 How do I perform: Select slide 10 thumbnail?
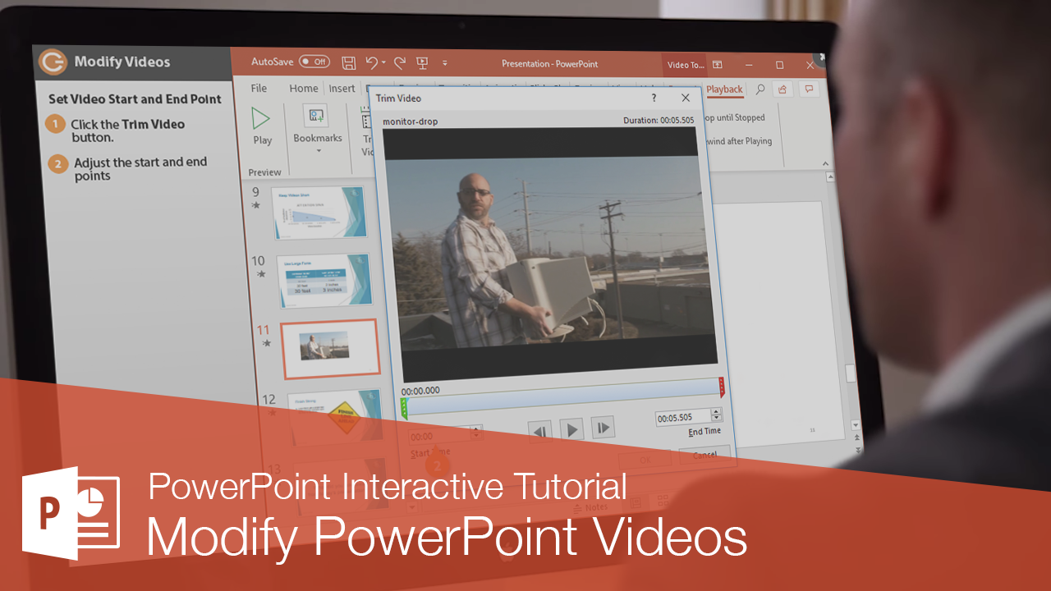pyautogui.click(x=325, y=280)
